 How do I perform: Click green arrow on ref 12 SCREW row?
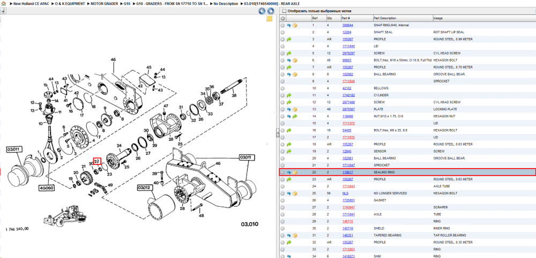click(289, 102)
